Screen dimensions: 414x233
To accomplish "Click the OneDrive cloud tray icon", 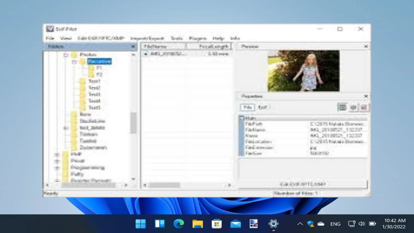I will tap(321, 224).
